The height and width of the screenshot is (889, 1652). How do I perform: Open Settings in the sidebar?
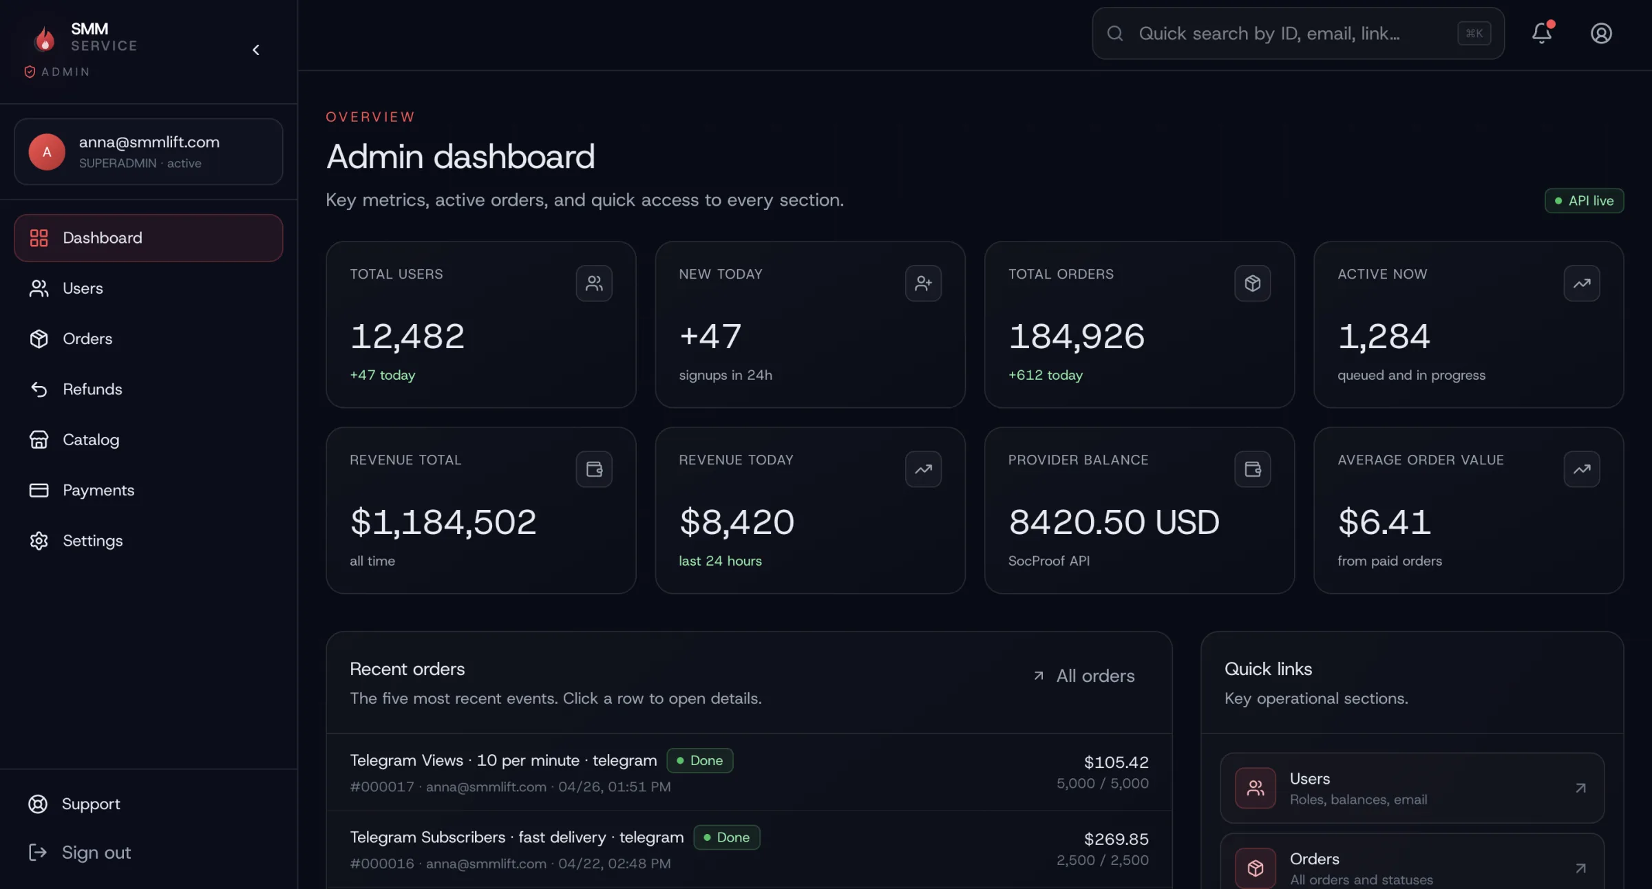click(92, 541)
